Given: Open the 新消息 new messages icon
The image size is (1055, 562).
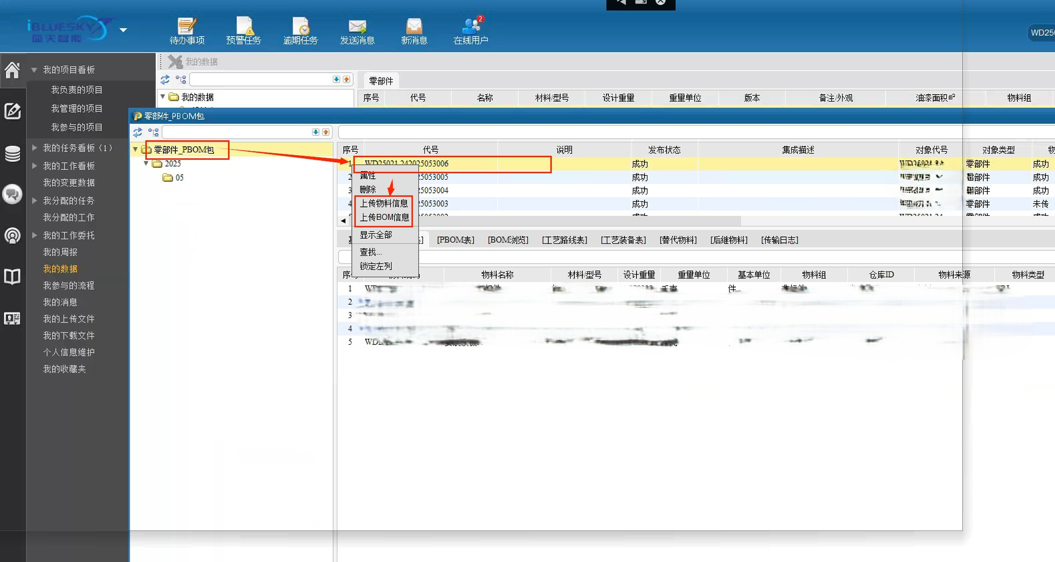Looking at the screenshot, I should [x=414, y=30].
